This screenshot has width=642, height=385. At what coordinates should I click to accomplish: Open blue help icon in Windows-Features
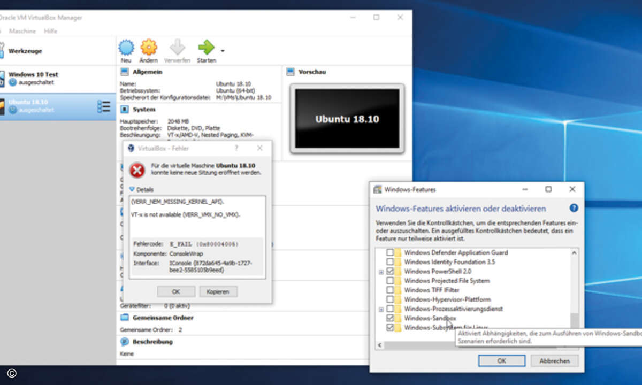coord(574,208)
